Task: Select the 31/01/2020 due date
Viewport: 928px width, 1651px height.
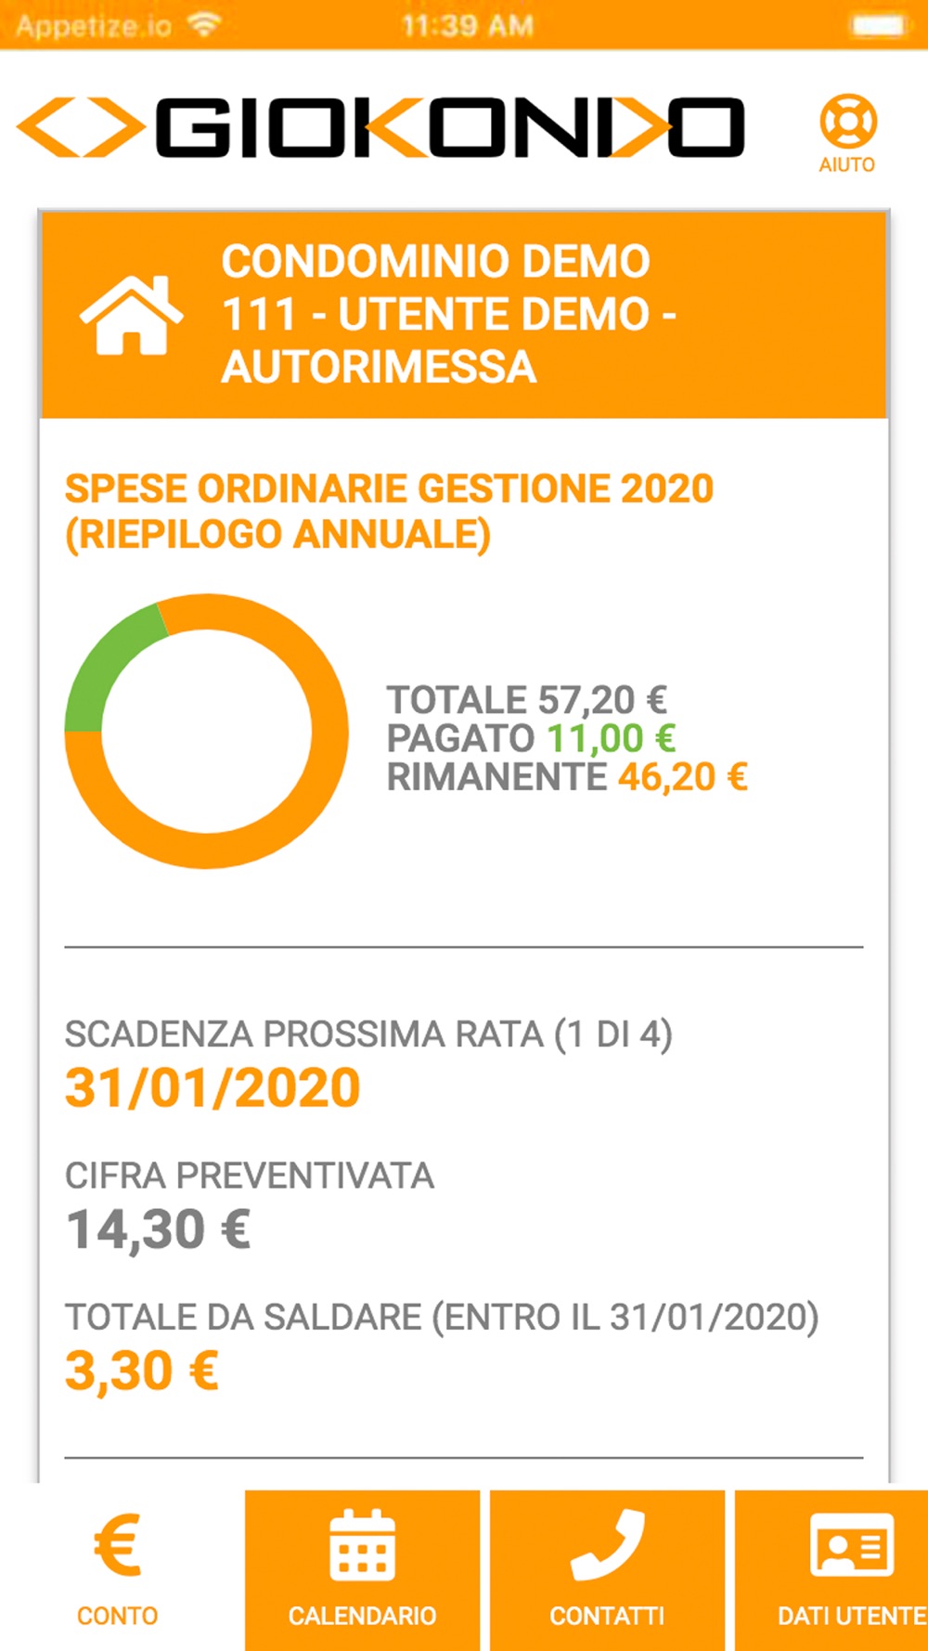Action: (x=213, y=1087)
